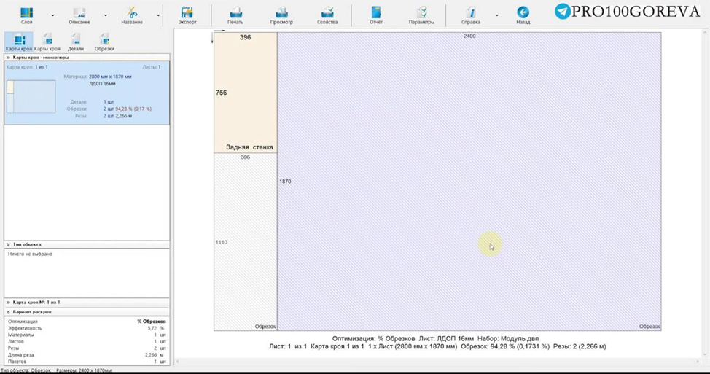Click the Детали '1 шт' value
Viewport: 710px width, 374px height.
[108, 102]
